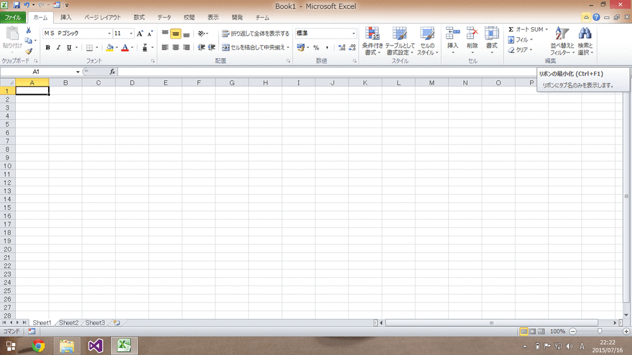Expand the Font (フォント) group dialog launcher
Screen dimensions: 632x355
pos(153,61)
